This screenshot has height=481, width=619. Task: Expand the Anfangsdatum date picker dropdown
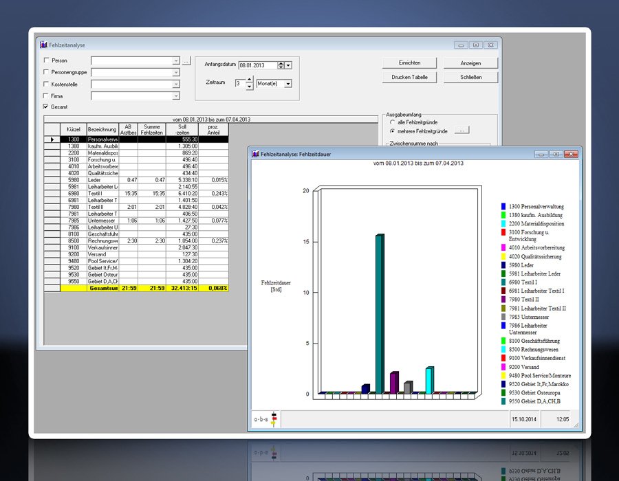click(289, 65)
